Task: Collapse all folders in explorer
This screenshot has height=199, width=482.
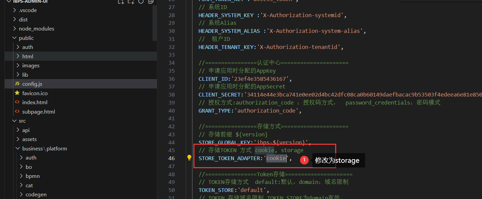Action: (x=151, y=2)
